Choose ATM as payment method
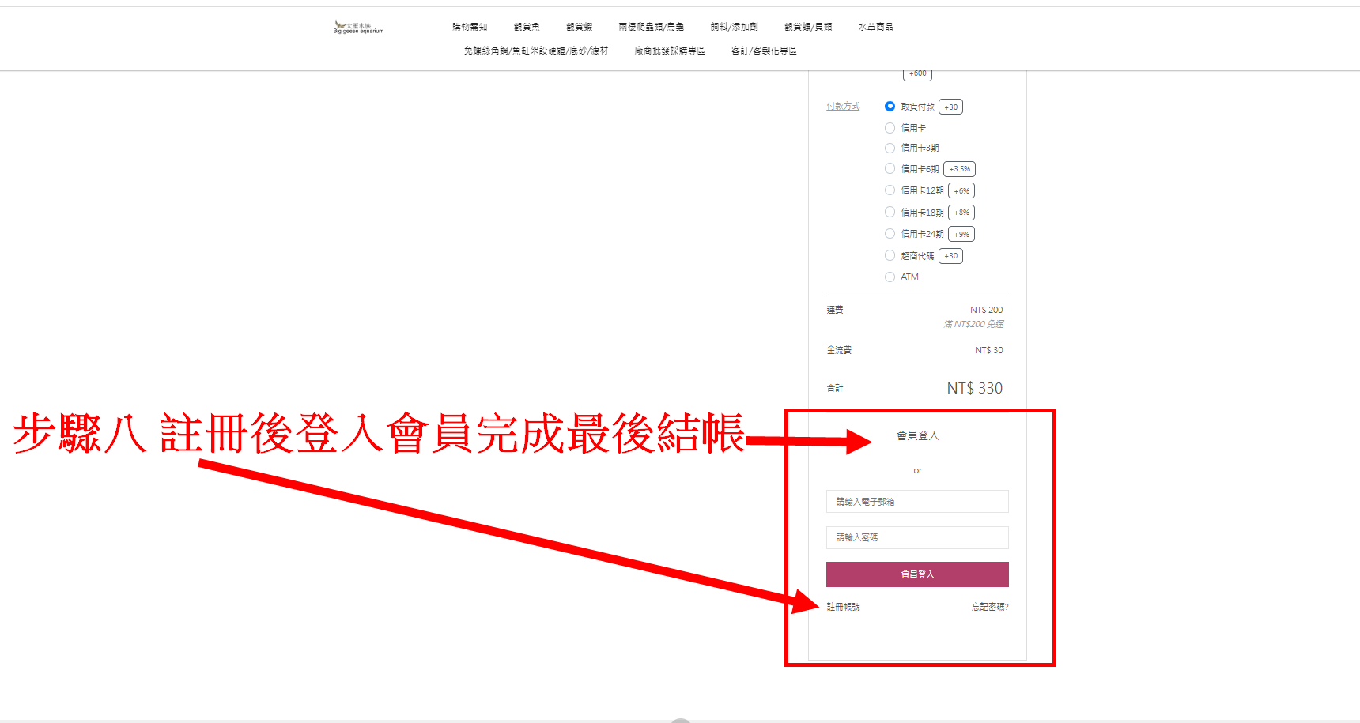 pyautogui.click(x=890, y=277)
